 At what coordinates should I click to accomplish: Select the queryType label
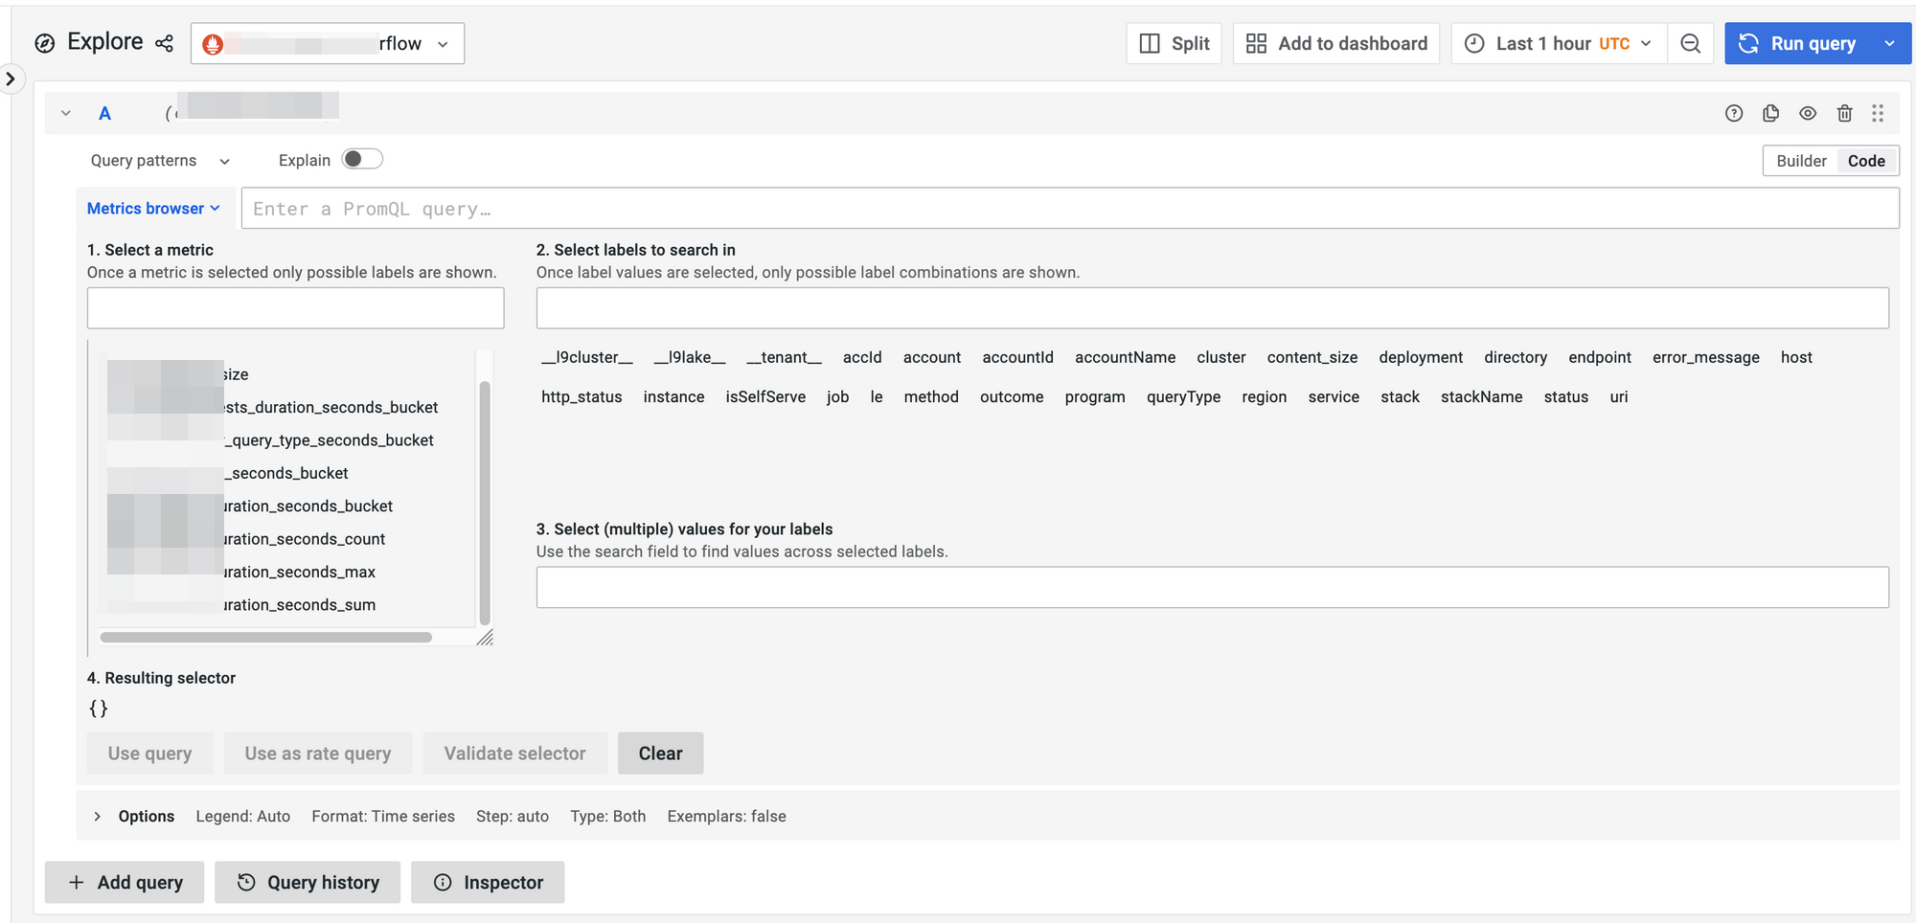pos(1183,396)
